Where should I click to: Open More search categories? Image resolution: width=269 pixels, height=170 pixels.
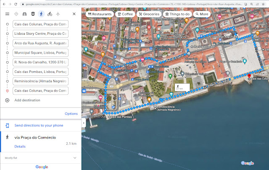tap(202, 14)
